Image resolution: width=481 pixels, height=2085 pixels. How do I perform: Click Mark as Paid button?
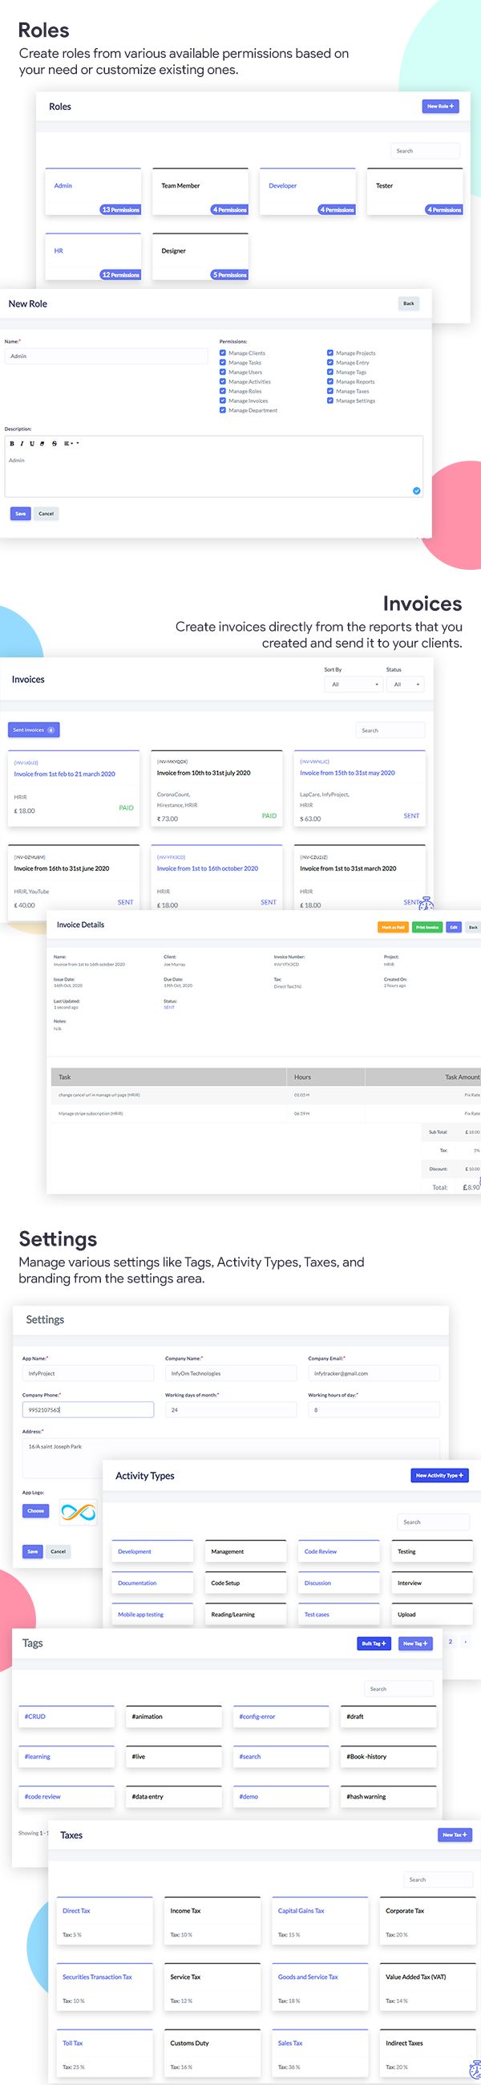click(393, 928)
